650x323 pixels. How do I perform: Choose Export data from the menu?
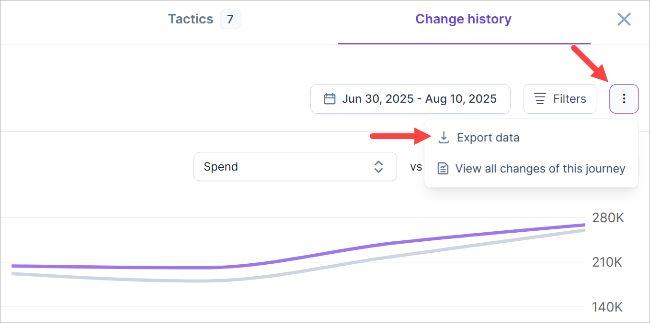point(488,138)
